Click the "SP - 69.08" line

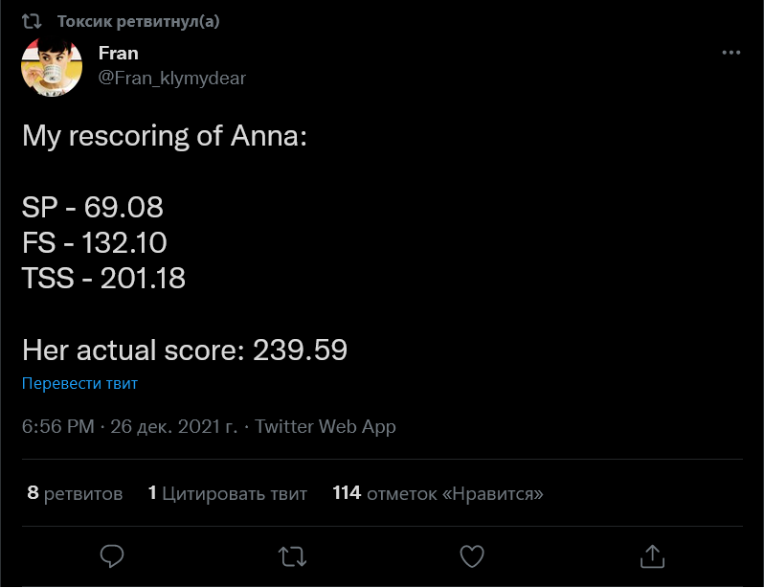(x=93, y=207)
